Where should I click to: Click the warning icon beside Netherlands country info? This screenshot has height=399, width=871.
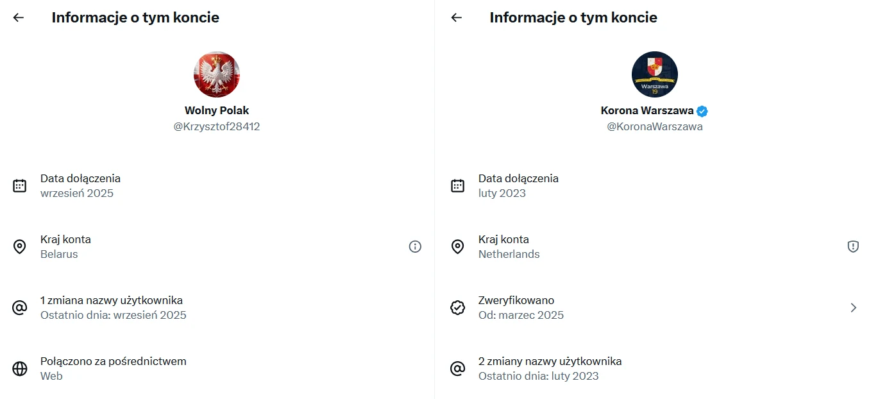click(852, 246)
